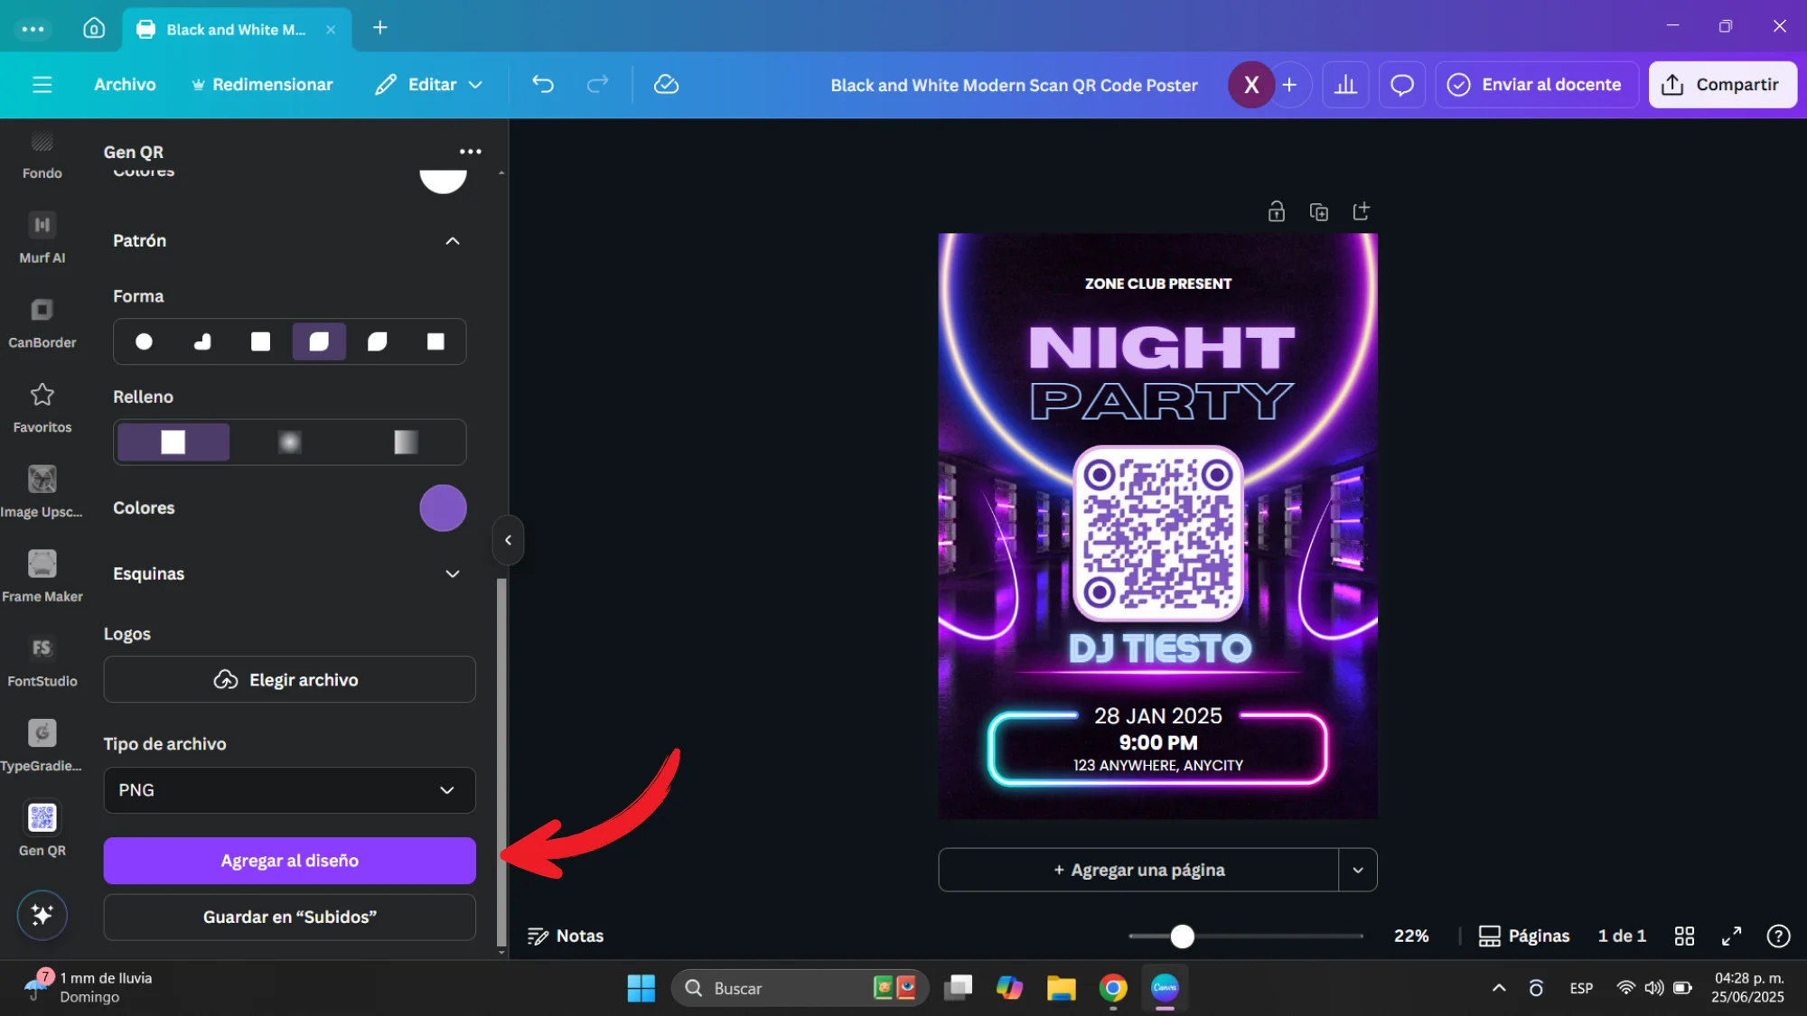Screen dimensions: 1807x1016
Task: Go to Canva home icon
Action: click(x=94, y=28)
